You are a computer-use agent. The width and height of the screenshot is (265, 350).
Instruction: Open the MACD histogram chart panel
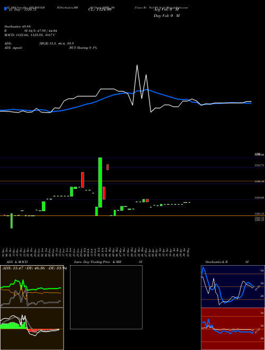click(32, 329)
